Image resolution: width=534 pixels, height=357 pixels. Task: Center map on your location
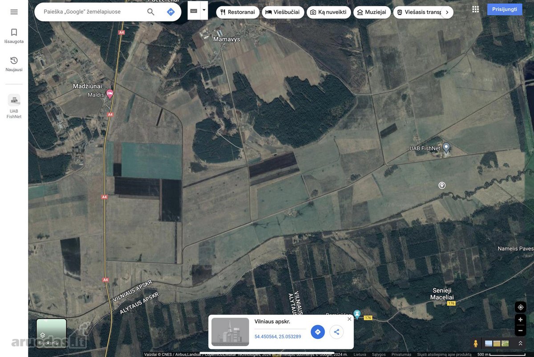520,307
